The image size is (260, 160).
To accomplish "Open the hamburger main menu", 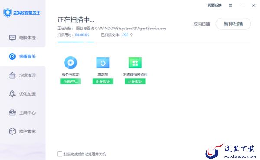I will [231, 6].
